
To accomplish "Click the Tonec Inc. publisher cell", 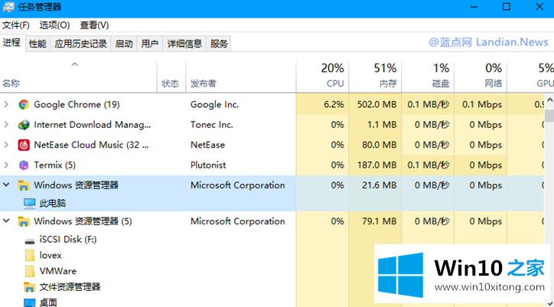I will pyautogui.click(x=212, y=125).
